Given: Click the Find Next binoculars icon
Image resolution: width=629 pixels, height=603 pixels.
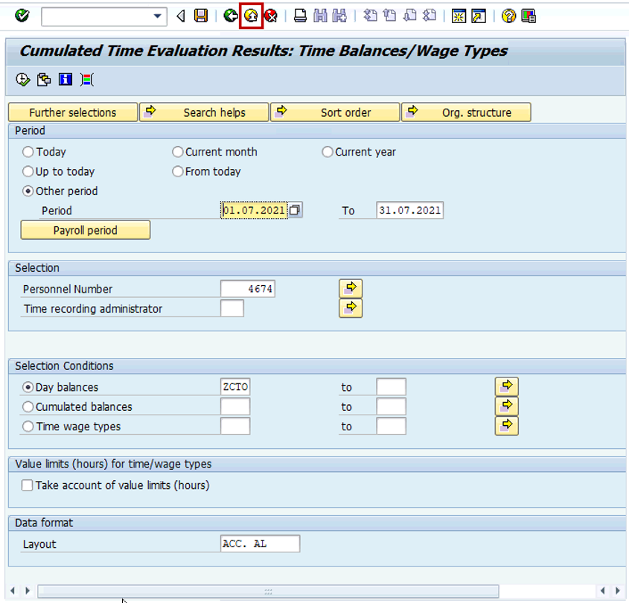Looking at the screenshot, I should (x=339, y=16).
